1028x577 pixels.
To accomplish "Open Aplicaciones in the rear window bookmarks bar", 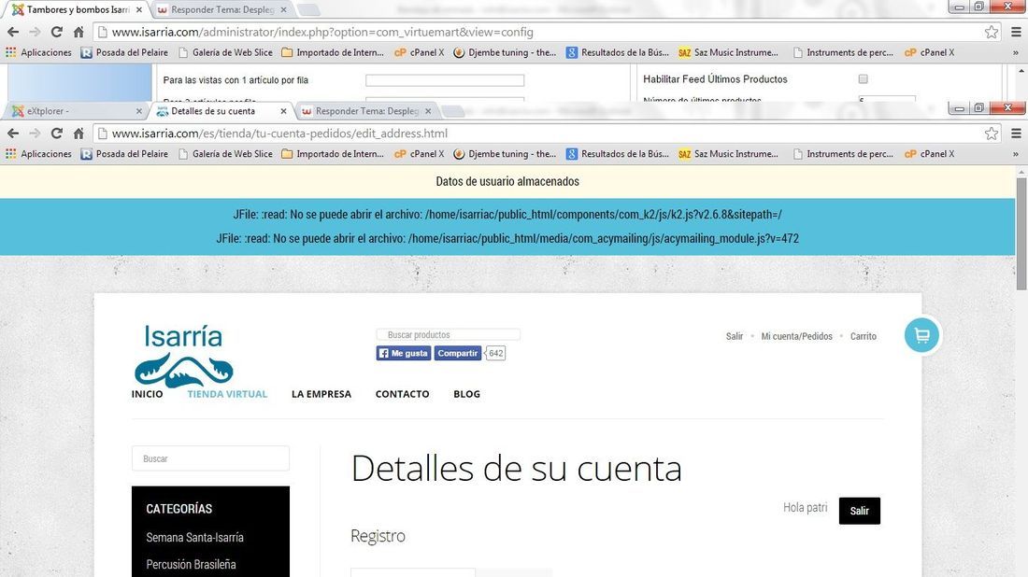I will tap(38, 52).
